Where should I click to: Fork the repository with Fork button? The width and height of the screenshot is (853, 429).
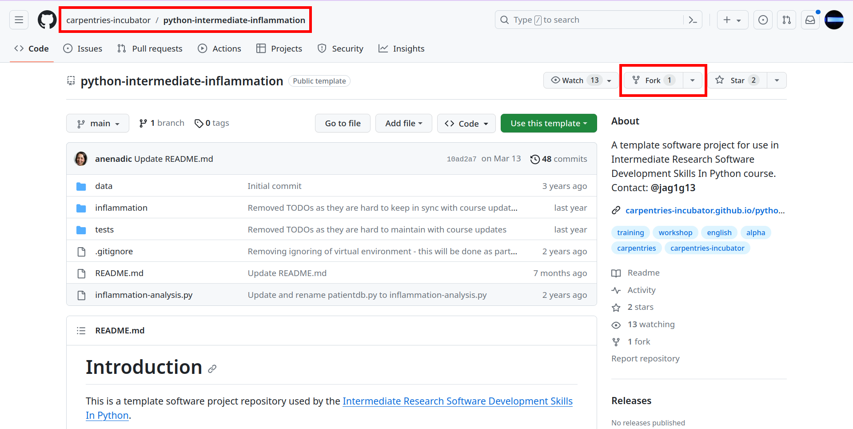[653, 80]
